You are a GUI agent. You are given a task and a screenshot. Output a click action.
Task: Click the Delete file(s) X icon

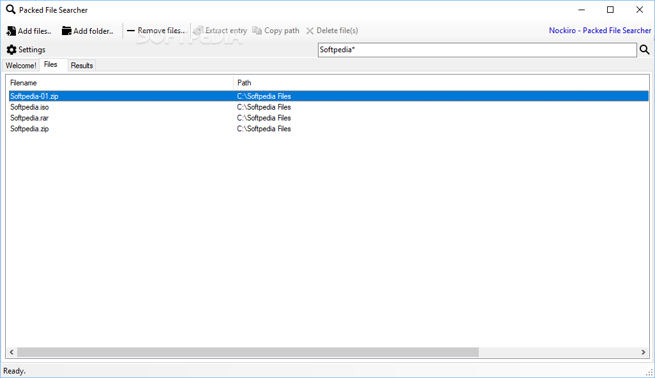click(x=310, y=31)
